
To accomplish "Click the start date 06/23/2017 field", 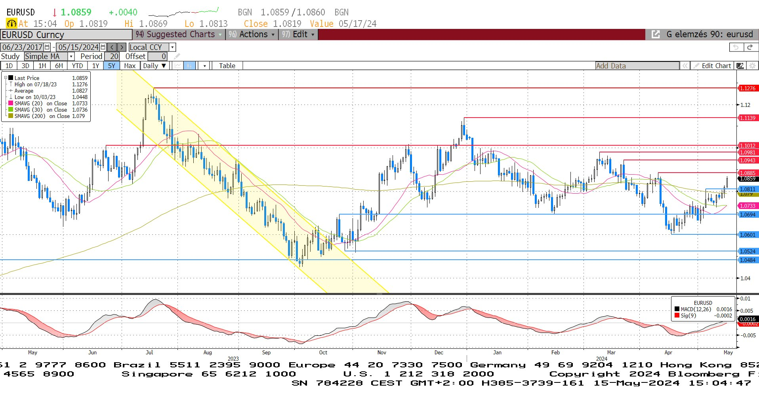I will pyautogui.click(x=23, y=47).
